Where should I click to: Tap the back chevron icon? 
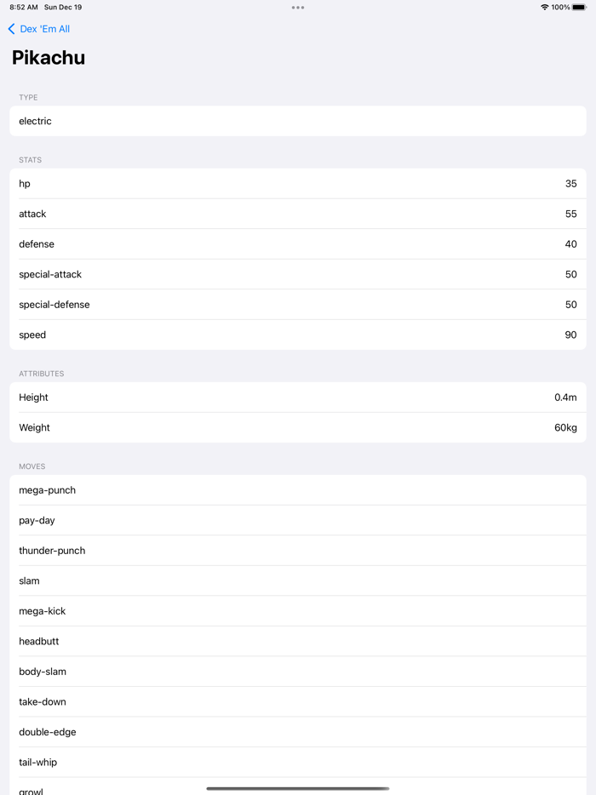(x=11, y=29)
